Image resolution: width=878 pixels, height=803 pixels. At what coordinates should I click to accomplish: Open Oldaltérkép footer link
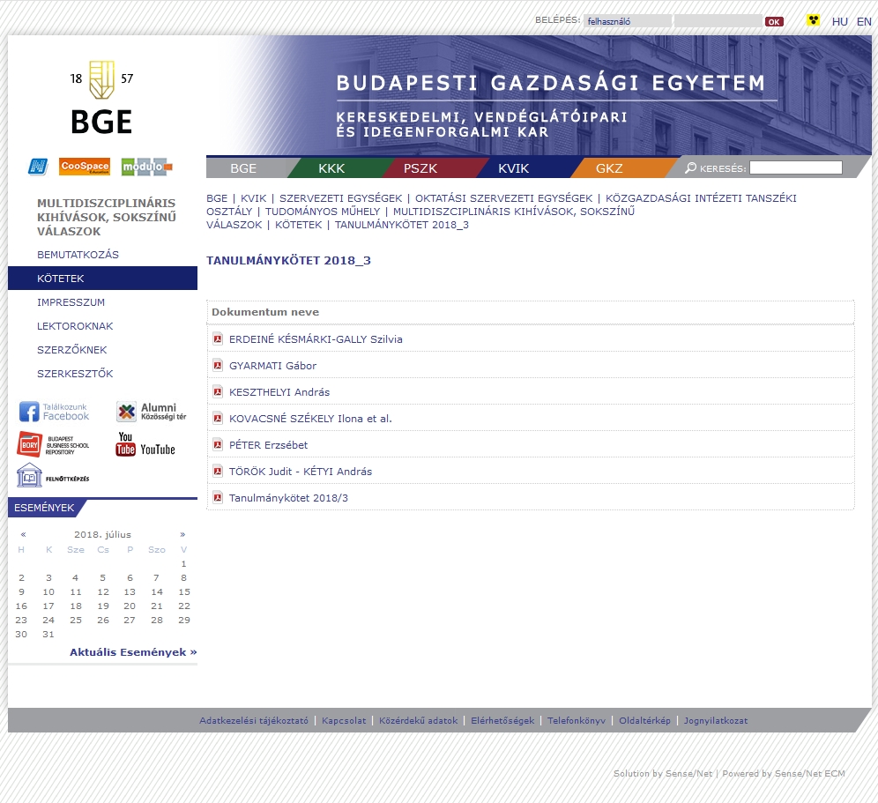644,721
